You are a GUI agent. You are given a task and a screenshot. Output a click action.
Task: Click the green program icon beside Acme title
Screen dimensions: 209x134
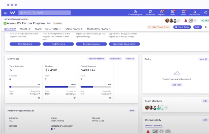pos(5,23)
